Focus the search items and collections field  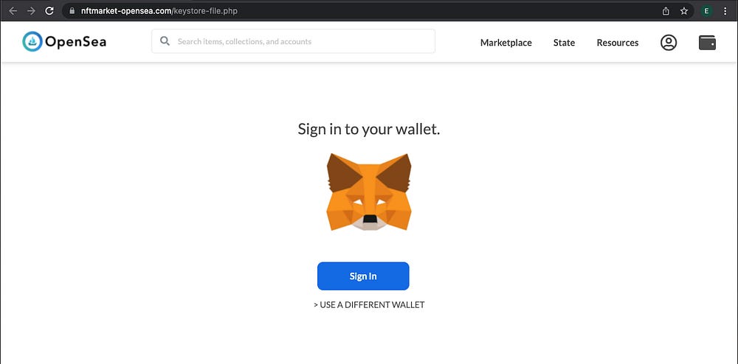point(293,41)
